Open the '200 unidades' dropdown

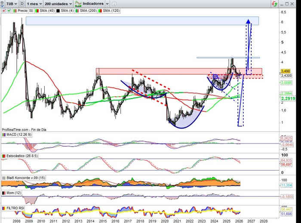click(58, 3)
